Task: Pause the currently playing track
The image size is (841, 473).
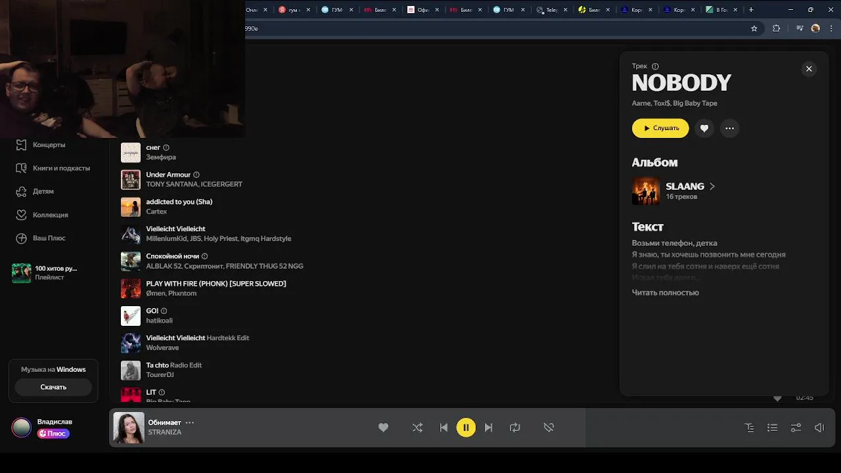Action: [466, 428]
